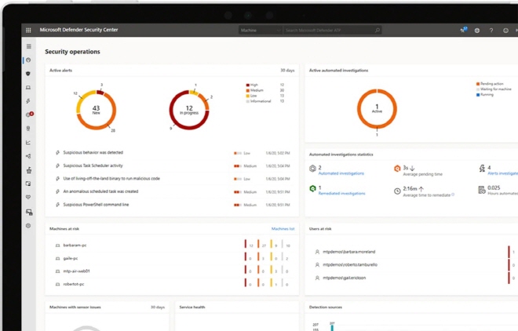
Task: Select the High severity legend swatch
Action: click(x=248, y=85)
